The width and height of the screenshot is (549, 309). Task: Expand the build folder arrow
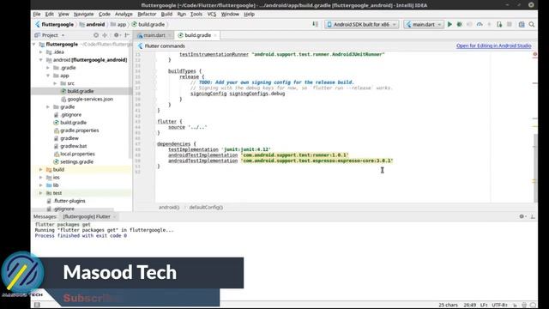[41, 170]
